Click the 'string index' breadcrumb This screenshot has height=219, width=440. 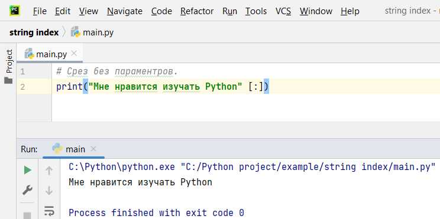tap(34, 33)
